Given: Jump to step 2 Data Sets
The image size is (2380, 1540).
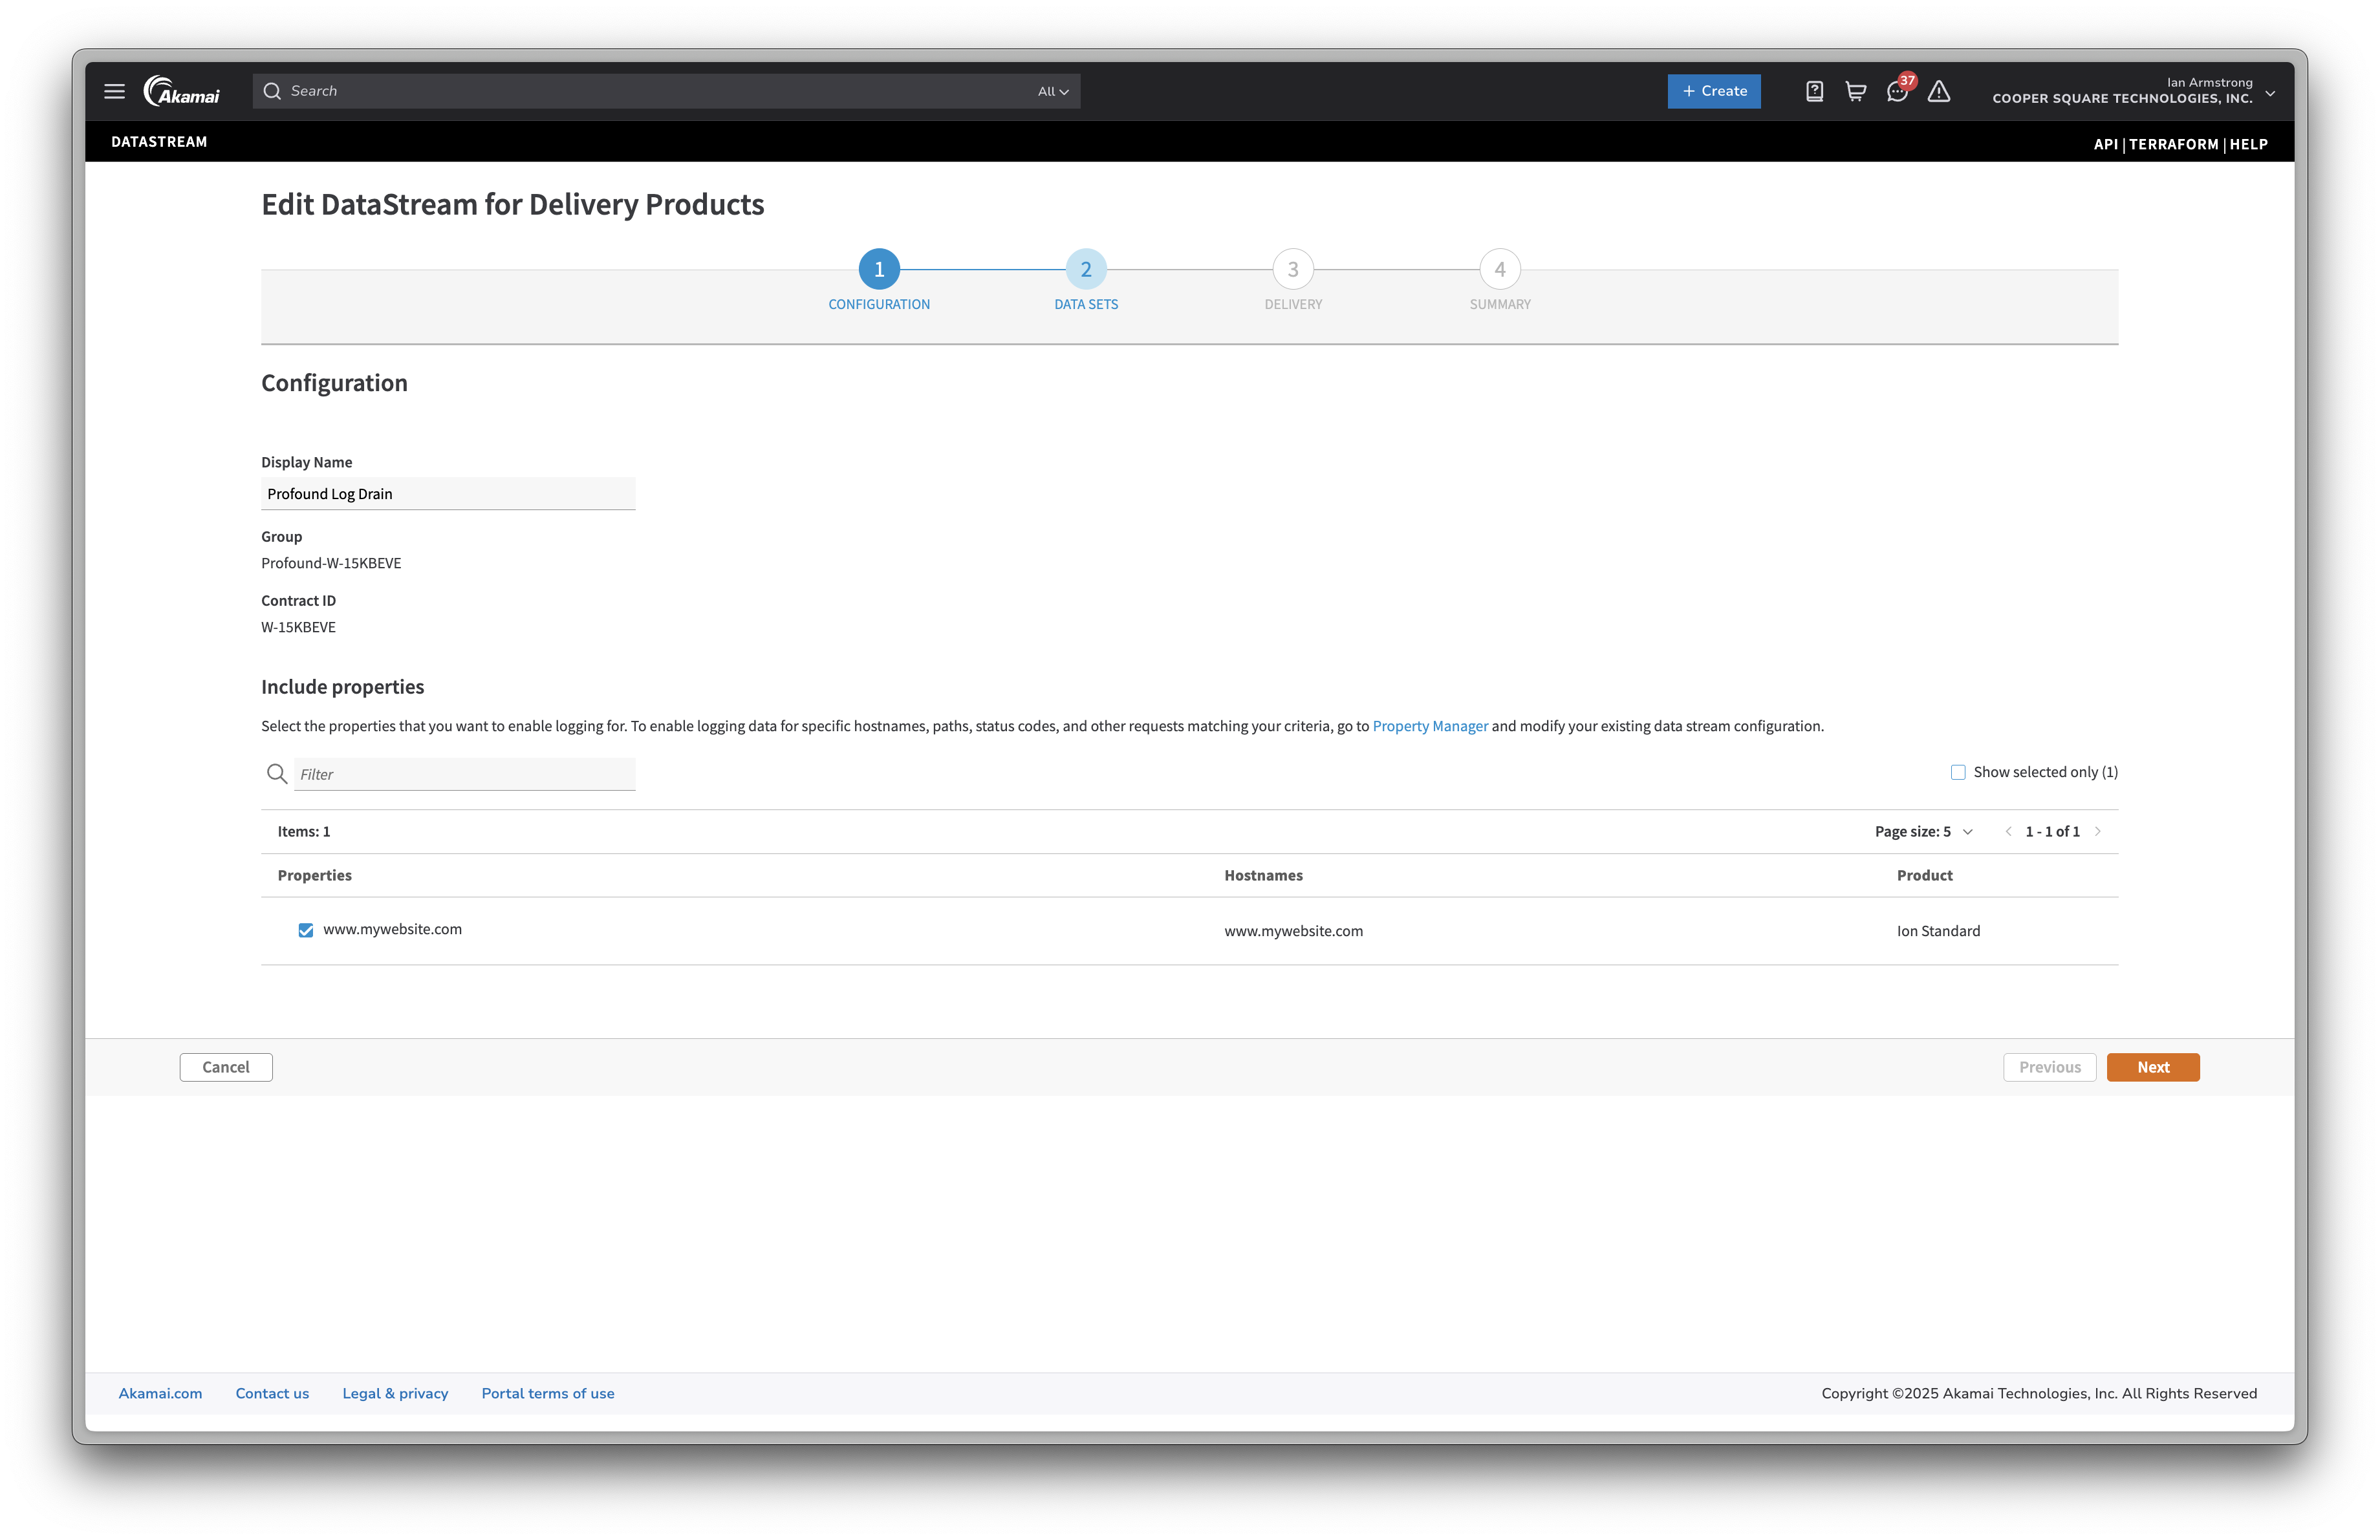Looking at the screenshot, I should point(1086,270).
